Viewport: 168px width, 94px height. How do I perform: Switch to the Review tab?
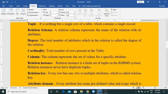[60, 6]
